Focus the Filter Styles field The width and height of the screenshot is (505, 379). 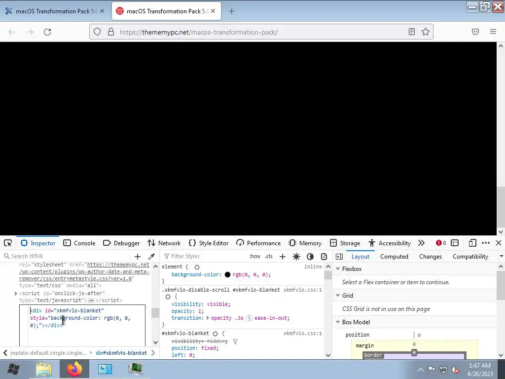pos(205,257)
